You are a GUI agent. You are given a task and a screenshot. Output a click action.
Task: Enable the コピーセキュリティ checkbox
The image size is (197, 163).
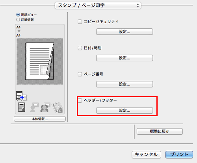click(80, 22)
